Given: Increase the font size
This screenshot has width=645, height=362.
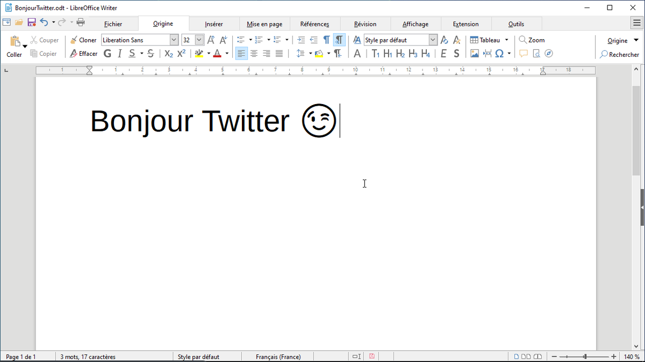Looking at the screenshot, I should (x=211, y=40).
